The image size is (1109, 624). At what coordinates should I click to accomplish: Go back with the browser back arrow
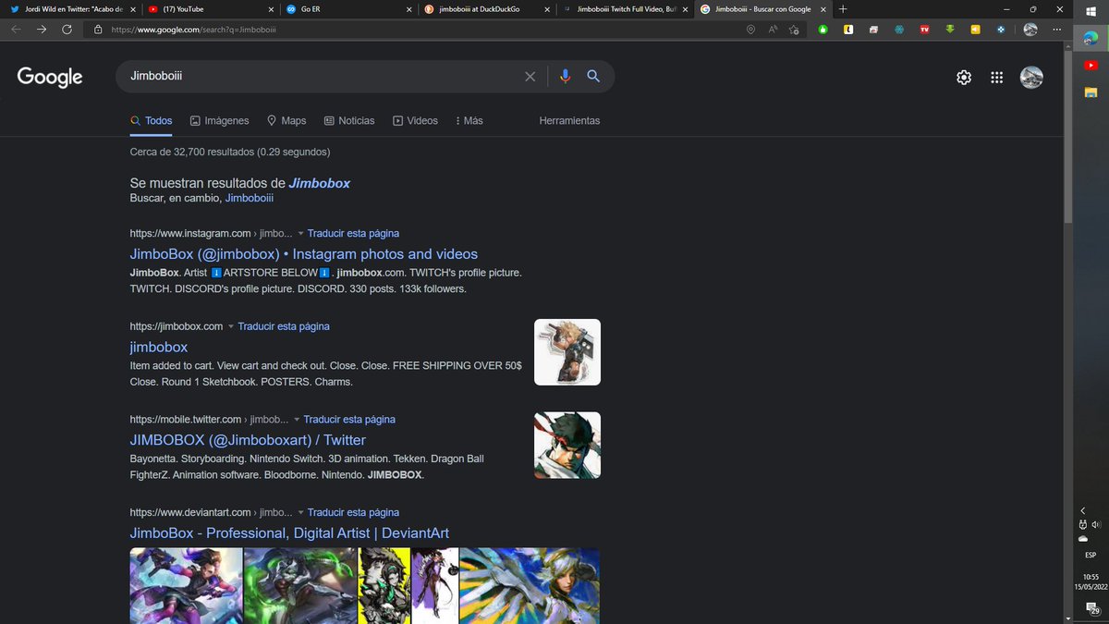(x=16, y=30)
